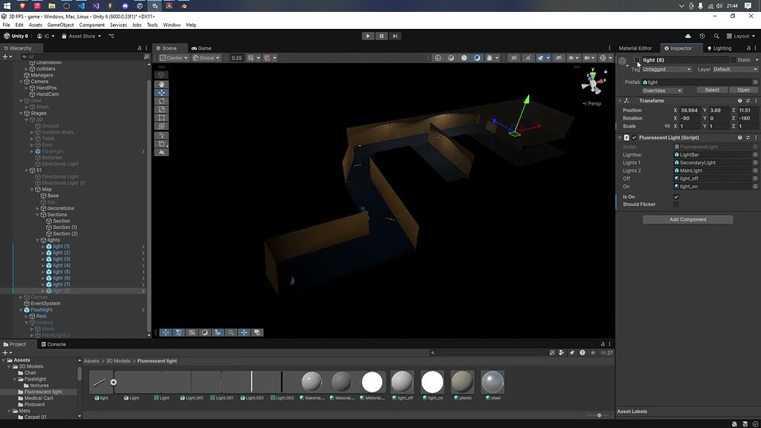
Task: Open the prefab Overrides dropdown
Action: pos(661,89)
